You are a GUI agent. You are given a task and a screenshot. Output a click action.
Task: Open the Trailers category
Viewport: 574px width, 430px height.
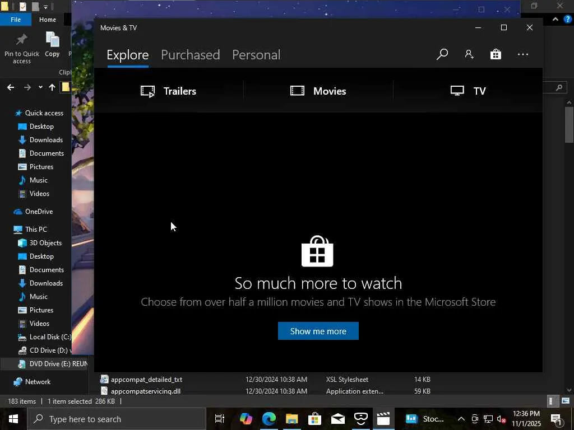coord(168,91)
